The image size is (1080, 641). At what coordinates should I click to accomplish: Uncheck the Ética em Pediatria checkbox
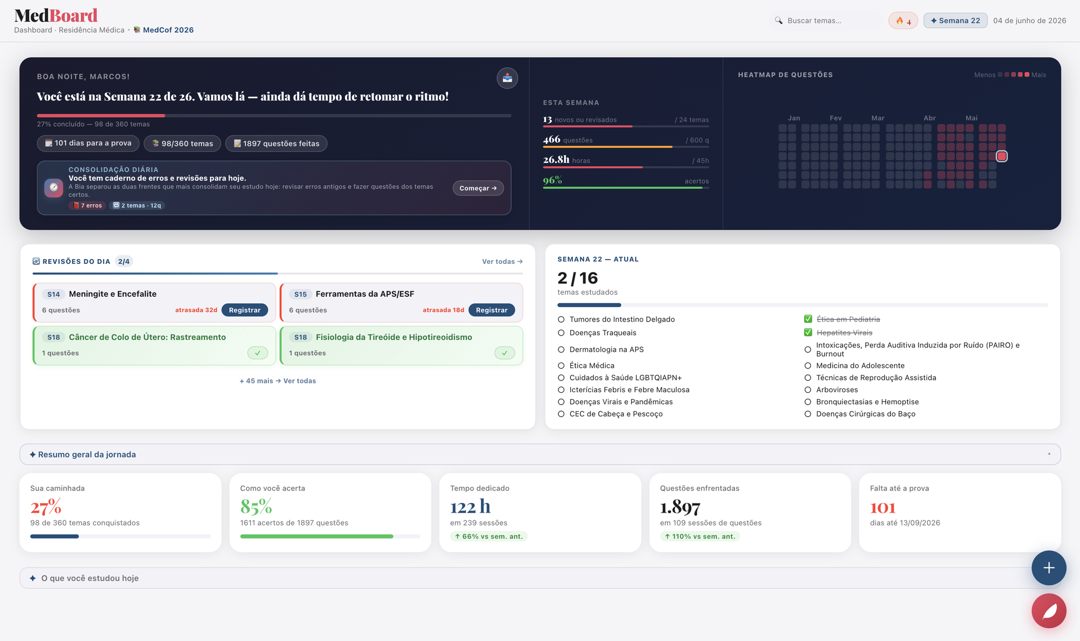pos(808,319)
